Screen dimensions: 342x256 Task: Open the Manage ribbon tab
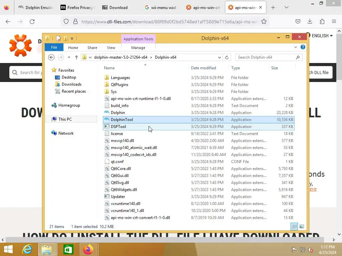point(138,47)
